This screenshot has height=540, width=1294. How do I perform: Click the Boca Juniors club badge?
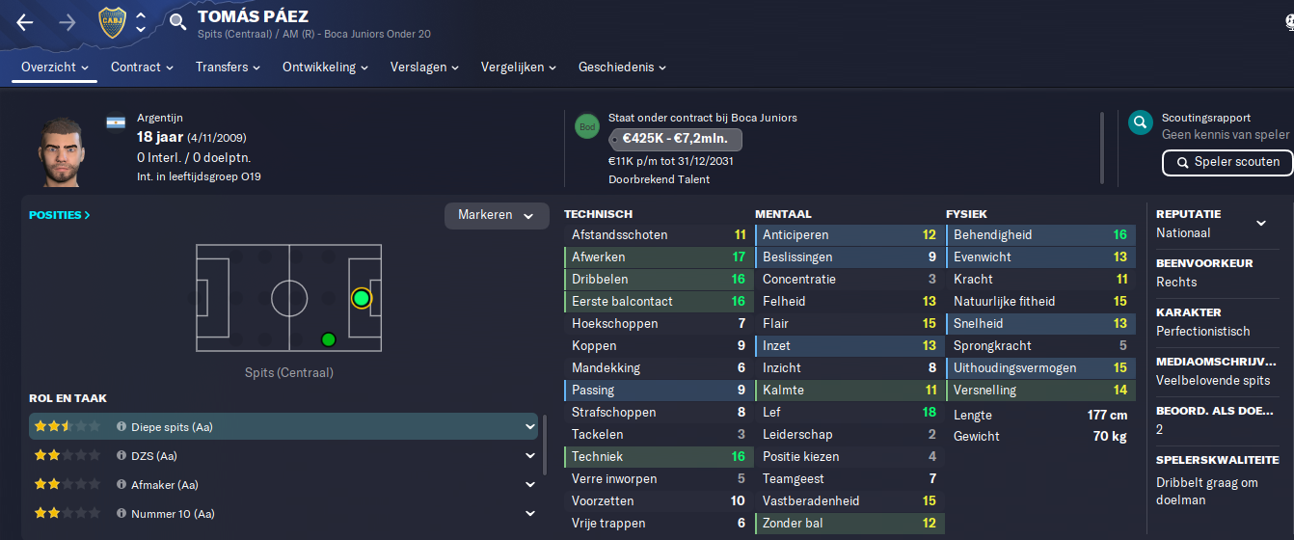pyautogui.click(x=112, y=22)
